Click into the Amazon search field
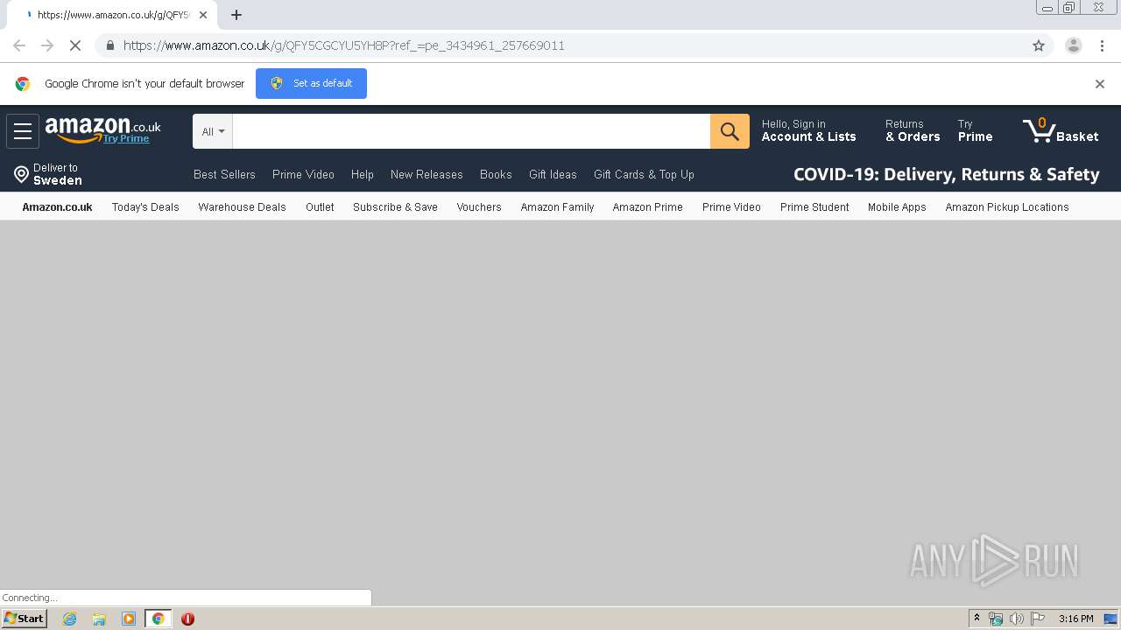 (471, 131)
